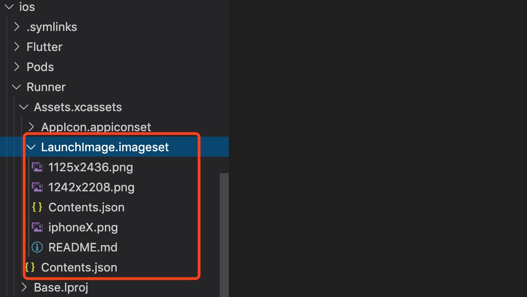
Task: Select the 1242x2208.png file name
Action: click(x=91, y=187)
